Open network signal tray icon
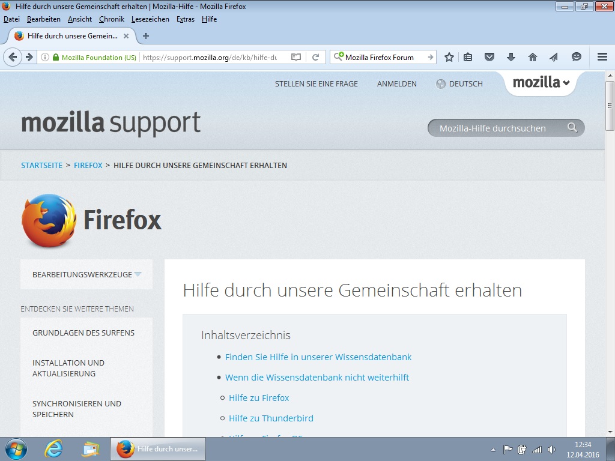Screen dimensions: 615x461 (x=536, y=450)
